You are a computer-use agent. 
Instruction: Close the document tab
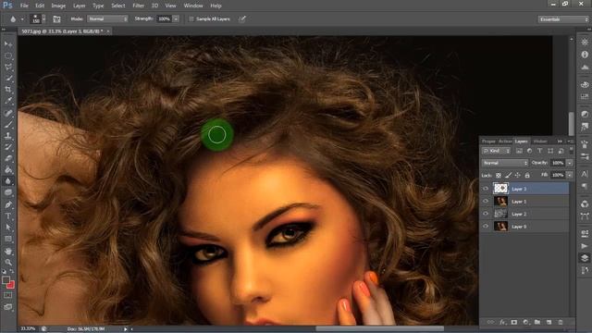point(108,31)
